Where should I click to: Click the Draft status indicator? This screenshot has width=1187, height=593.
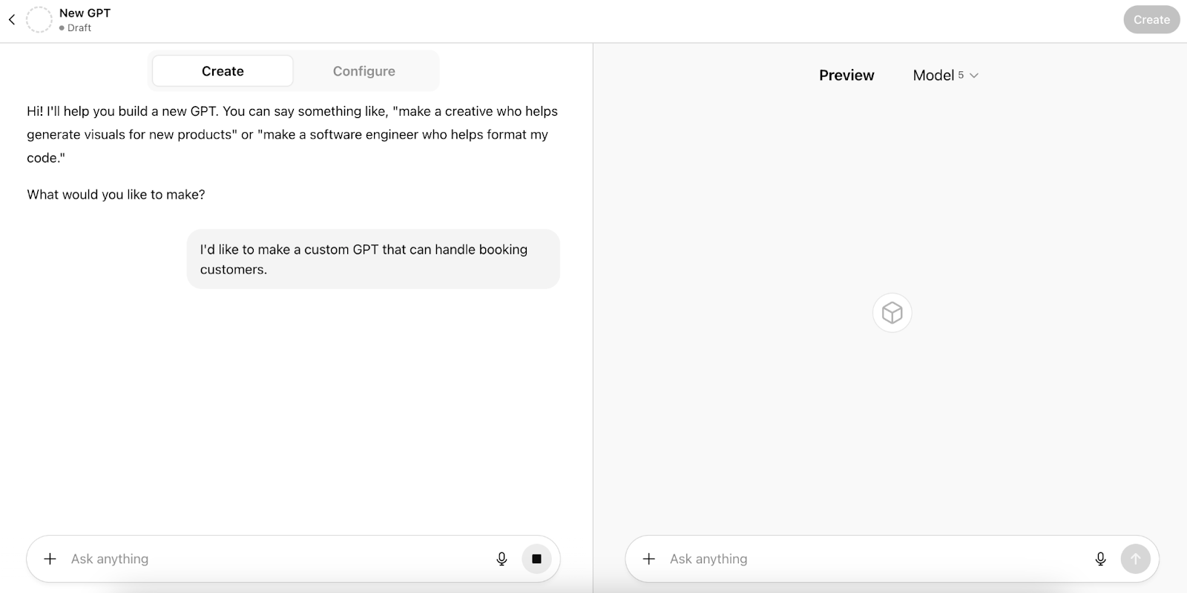[x=76, y=28]
